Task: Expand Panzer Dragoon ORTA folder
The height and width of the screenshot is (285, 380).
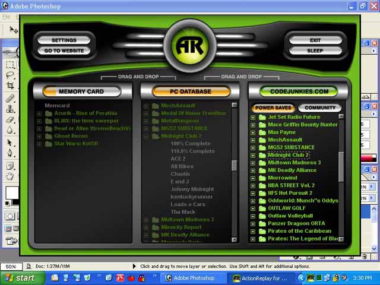Action: (x=253, y=224)
